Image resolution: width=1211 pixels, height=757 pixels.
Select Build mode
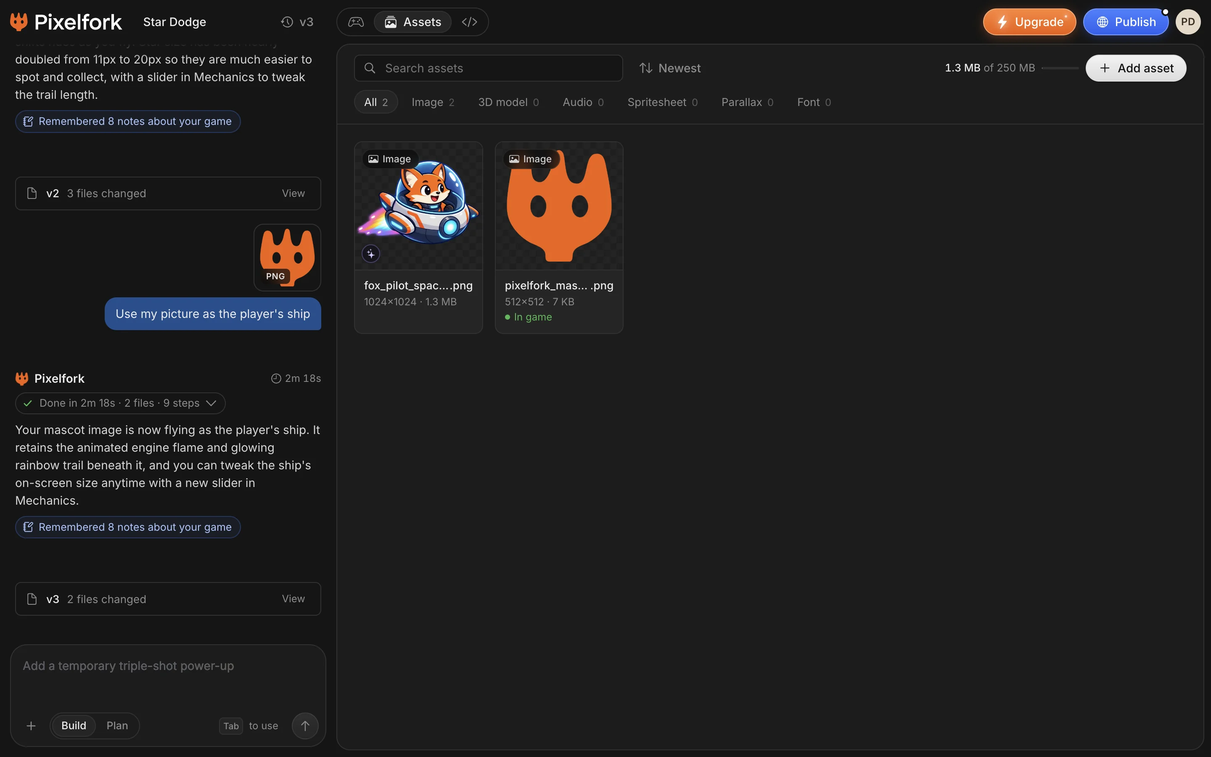click(x=74, y=726)
